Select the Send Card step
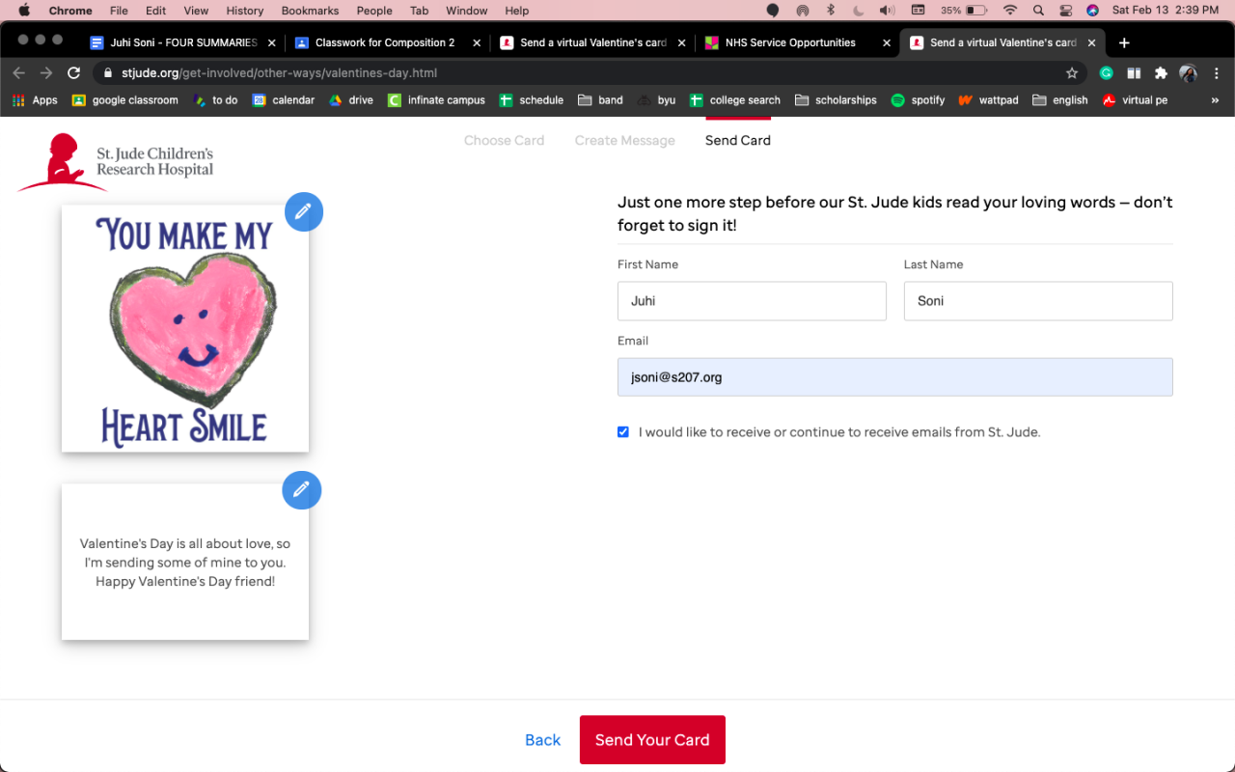The height and width of the screenshot is (772, 1235). 738,141
